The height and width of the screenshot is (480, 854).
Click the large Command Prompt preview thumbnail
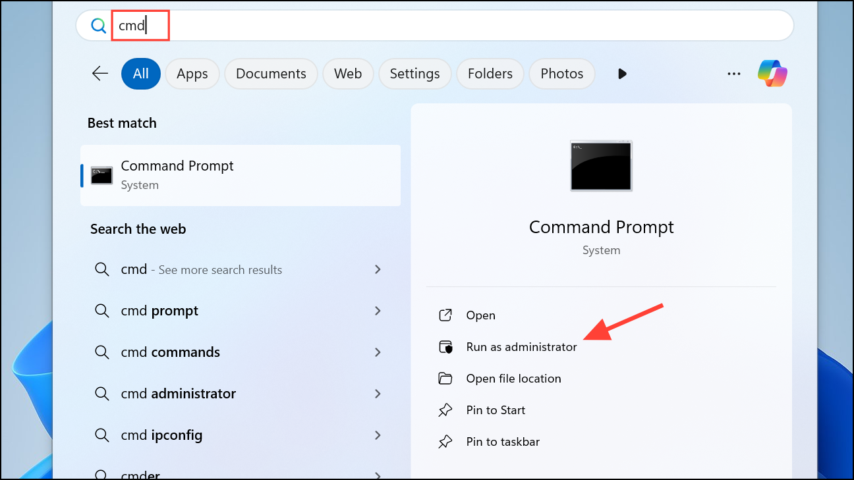pos(601,166)
